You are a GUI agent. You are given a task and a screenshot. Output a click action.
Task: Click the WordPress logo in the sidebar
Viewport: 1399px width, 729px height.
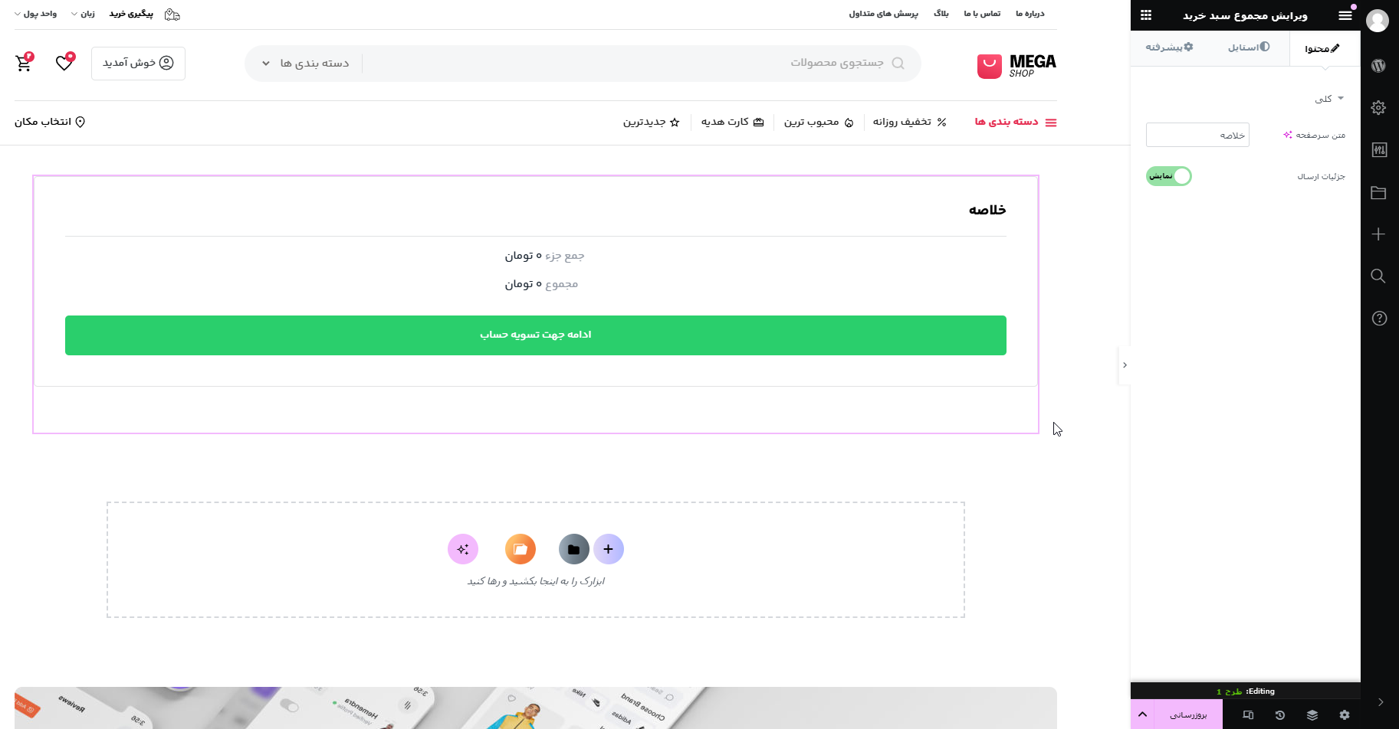pyautogui.click(x=1378, y=66)
